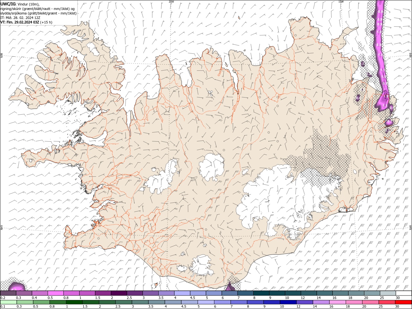Click the '15W' longitude label at top
The width and height of the screenshot is (412, 309).
341,2
